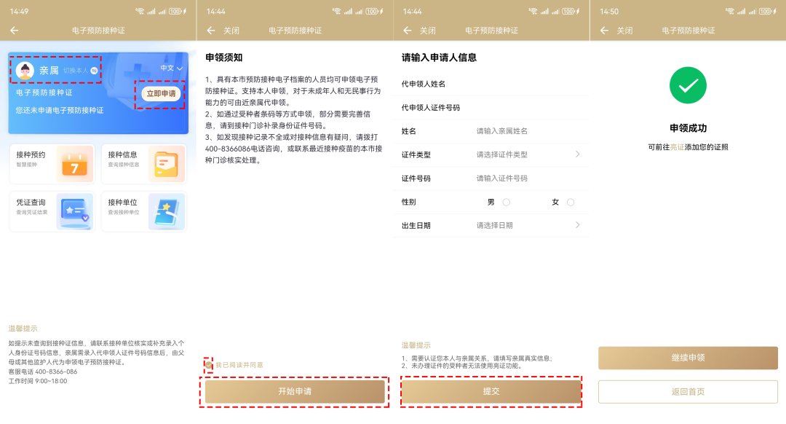
Task: Tap the green success checkmark icon
Action: [688, 85]
